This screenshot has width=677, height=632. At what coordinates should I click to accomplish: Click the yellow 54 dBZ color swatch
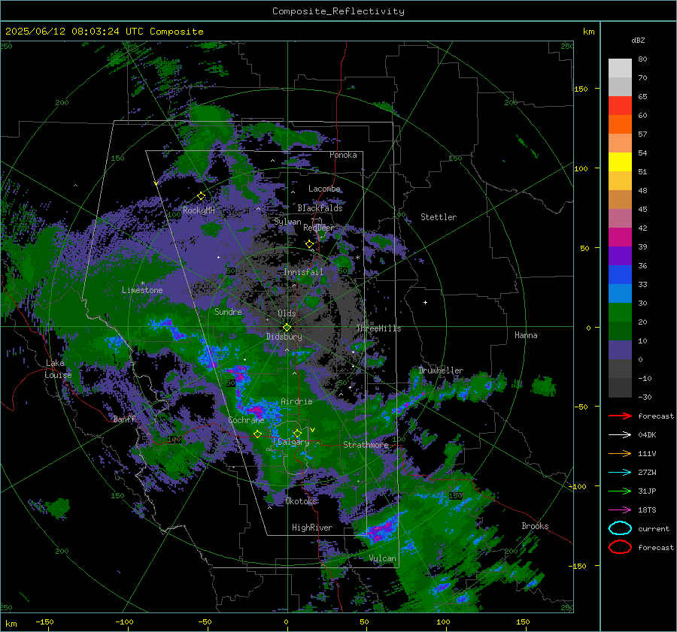point(620,162)
